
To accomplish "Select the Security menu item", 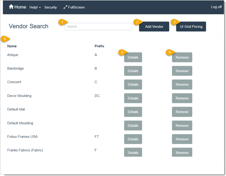I will 51,7.
